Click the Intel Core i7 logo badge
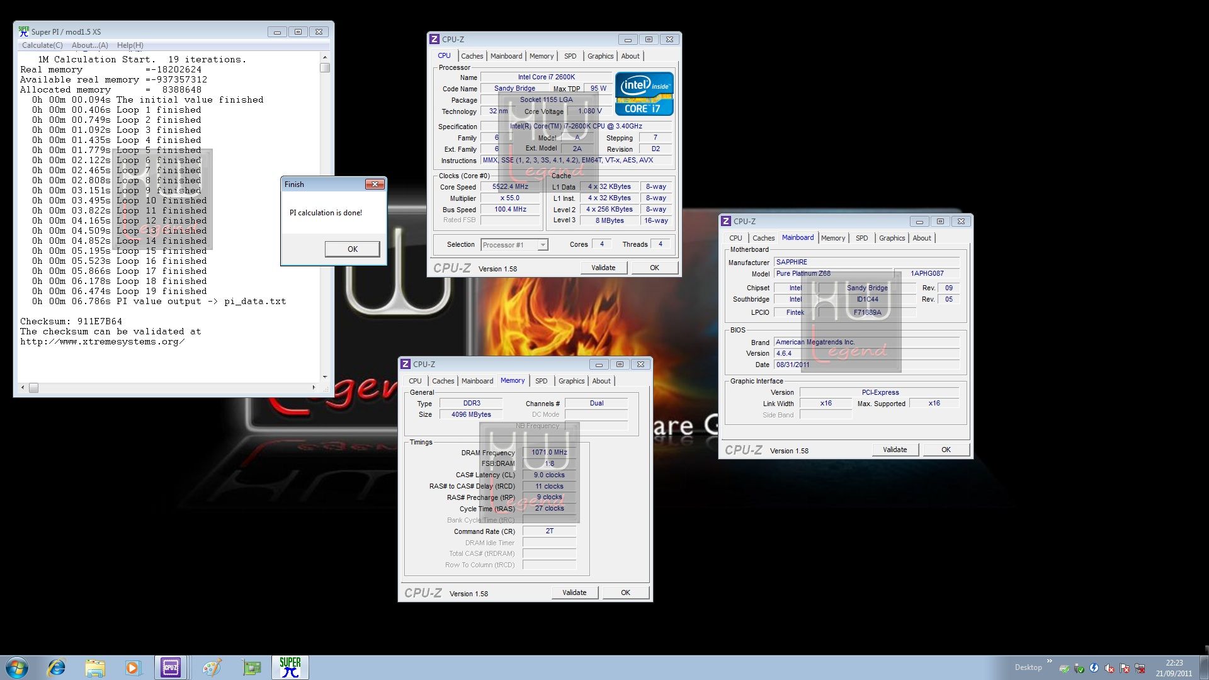The height and width of the screenshot is (680, 1209). (x=644, y=94)
